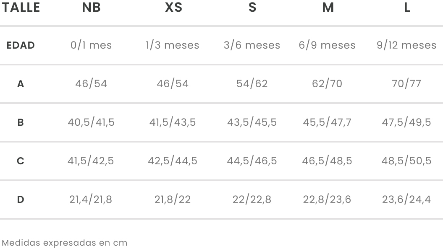Select the XS size column header
The image size is (443, 249).
pos(173,7)
